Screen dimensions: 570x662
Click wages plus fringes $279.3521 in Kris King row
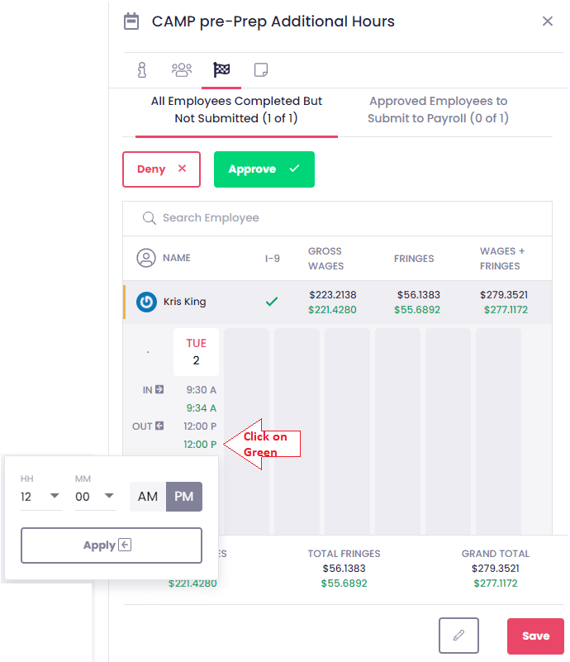504,295
